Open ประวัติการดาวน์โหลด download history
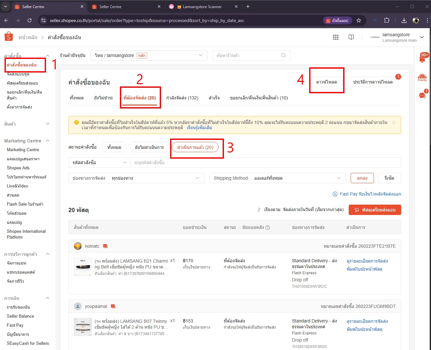Viewport: 431px width, 350px height. coord(373,82)
